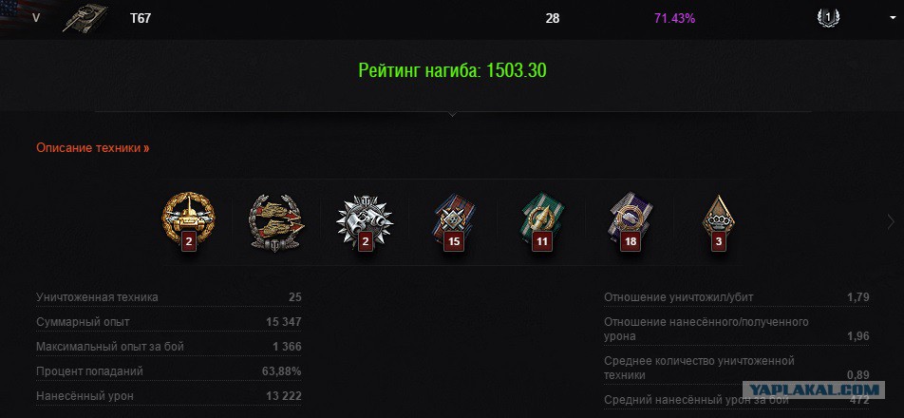Image resolution: width=904 pixels, height=418 pixels.
Task: Open the Описание техники link
Action: (93, 148)
